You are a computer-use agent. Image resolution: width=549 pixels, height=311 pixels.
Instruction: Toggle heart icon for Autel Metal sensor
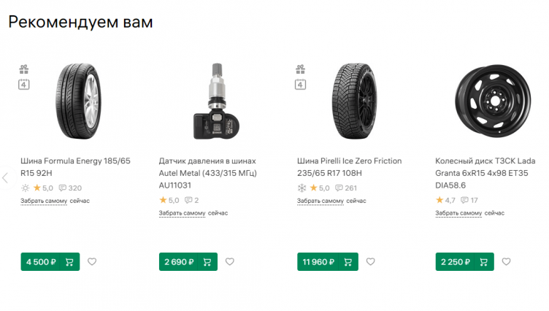click(x=229, y=262)
